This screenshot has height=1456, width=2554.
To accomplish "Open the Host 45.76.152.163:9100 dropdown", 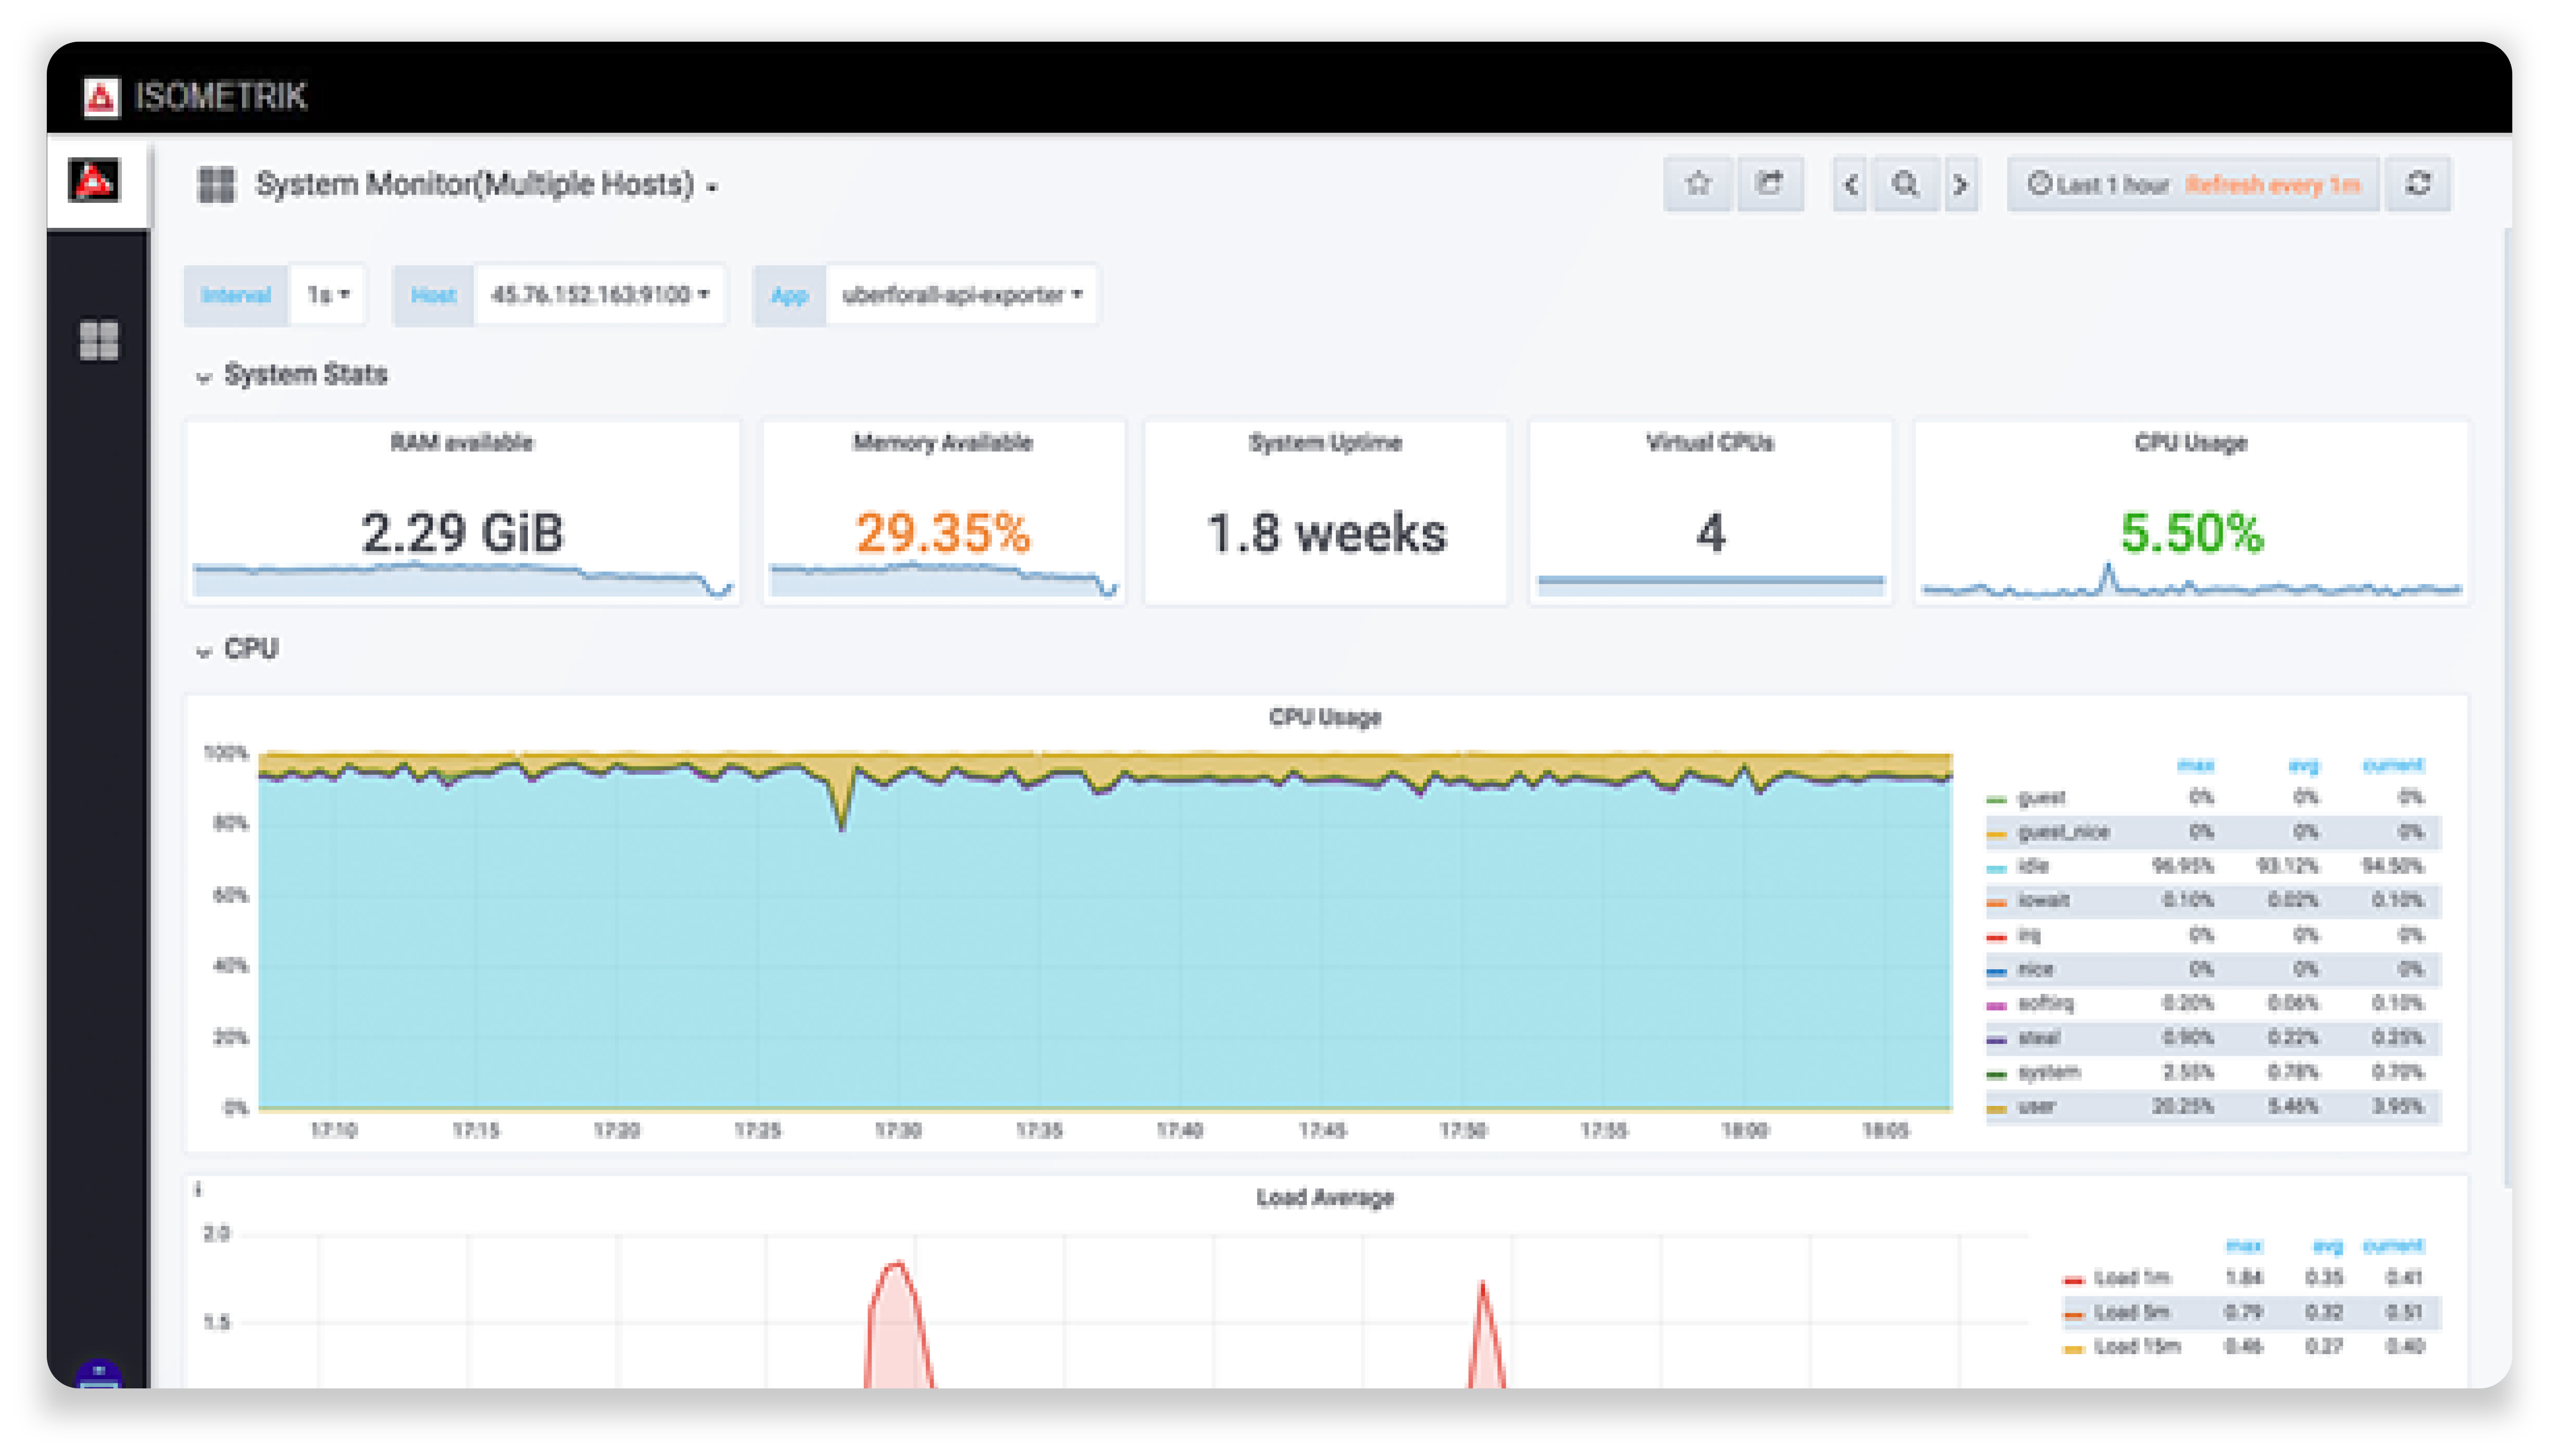I will click(599, 294).
